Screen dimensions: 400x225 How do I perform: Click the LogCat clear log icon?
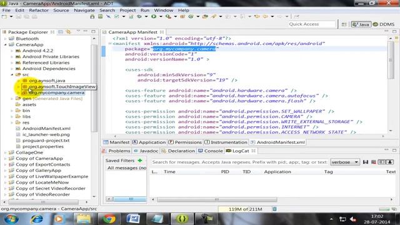coord(374,162)
